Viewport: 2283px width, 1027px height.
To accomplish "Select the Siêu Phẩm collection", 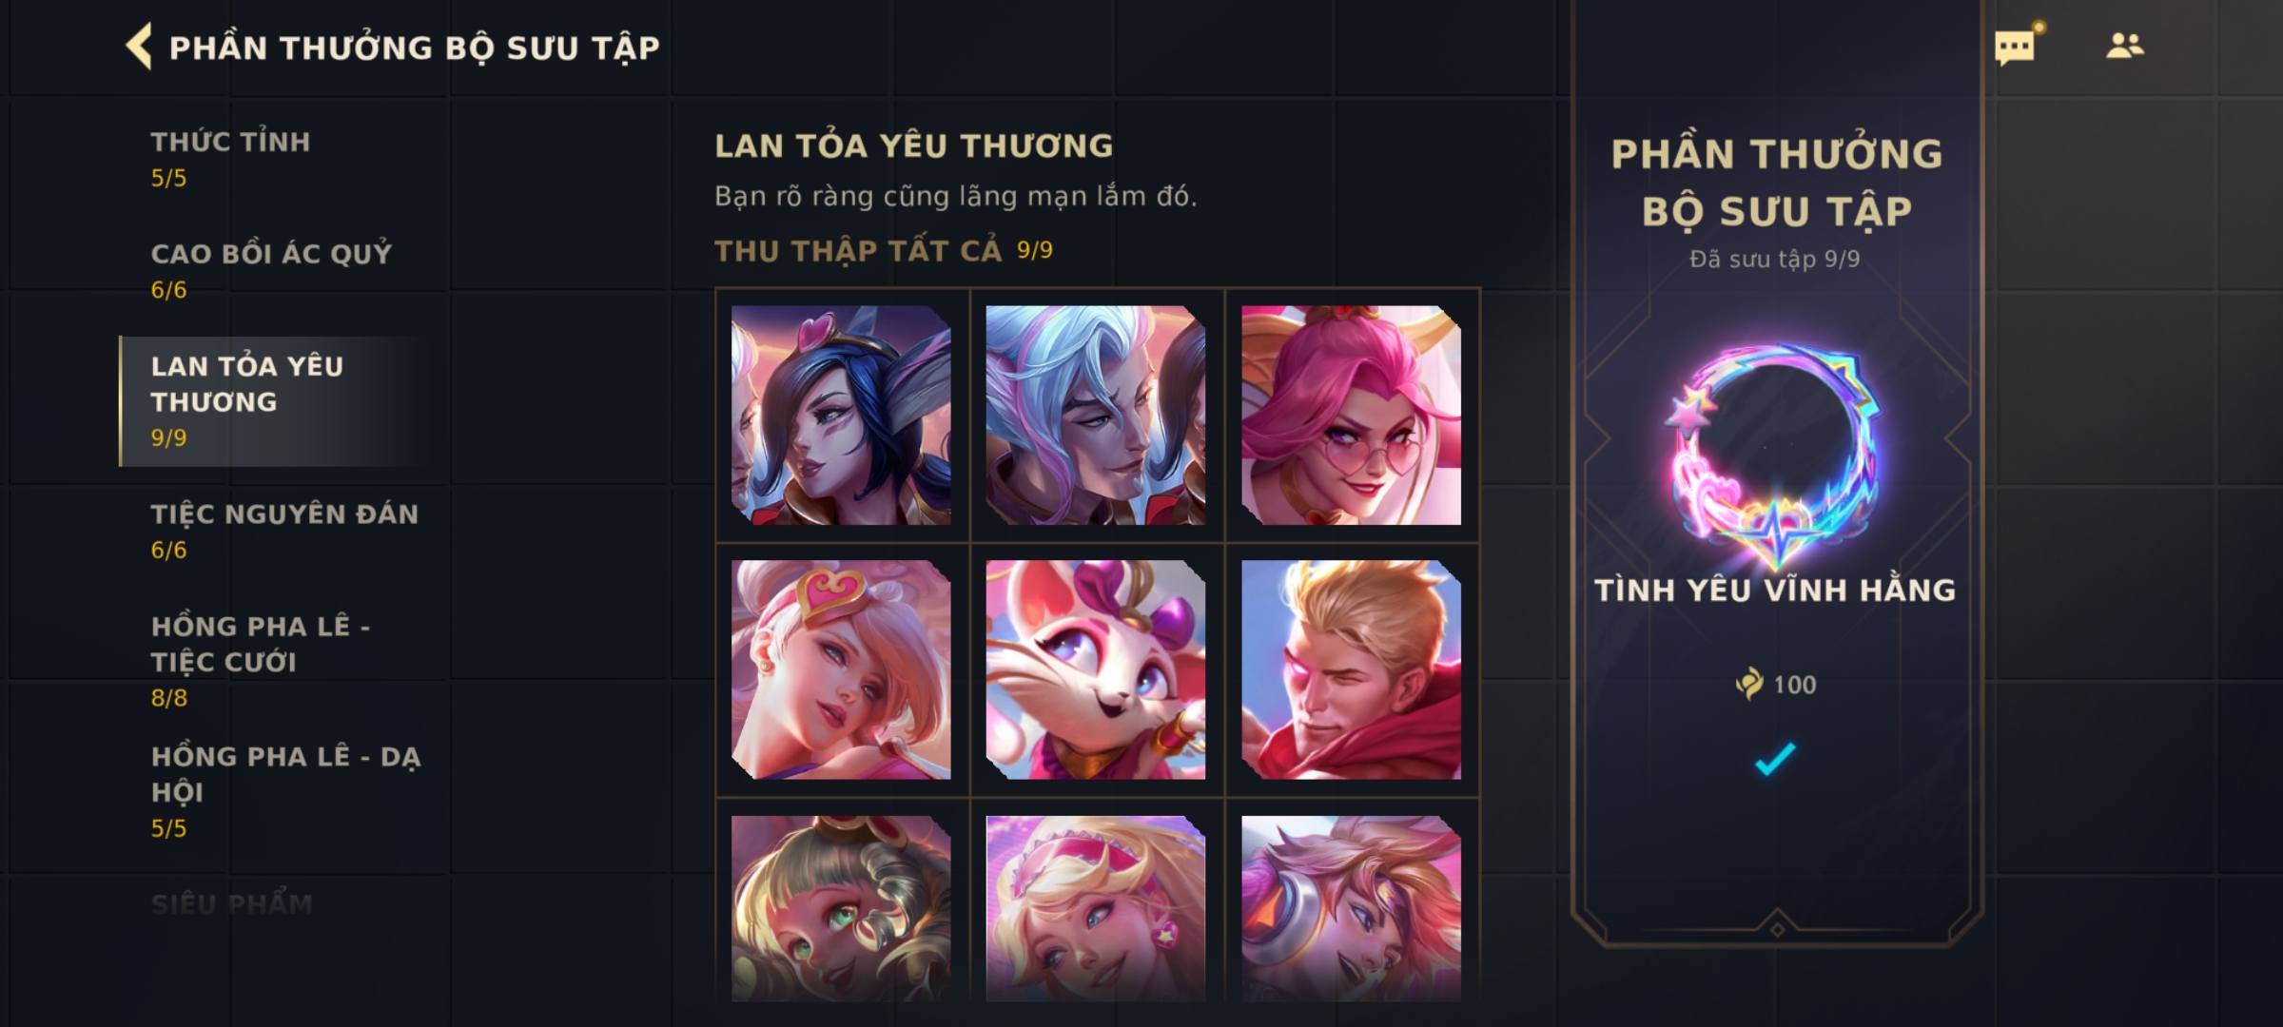I will coord(232,903).
